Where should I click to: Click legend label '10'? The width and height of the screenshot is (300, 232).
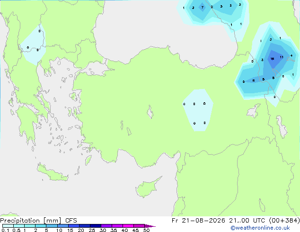[59, 230]
